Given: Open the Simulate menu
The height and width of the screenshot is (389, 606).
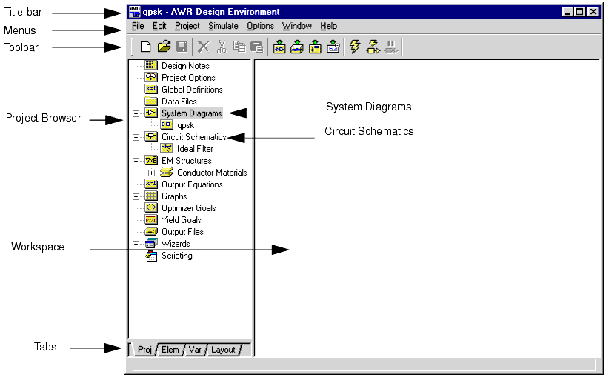Looking at the screenshot, I should coord(223,26).
